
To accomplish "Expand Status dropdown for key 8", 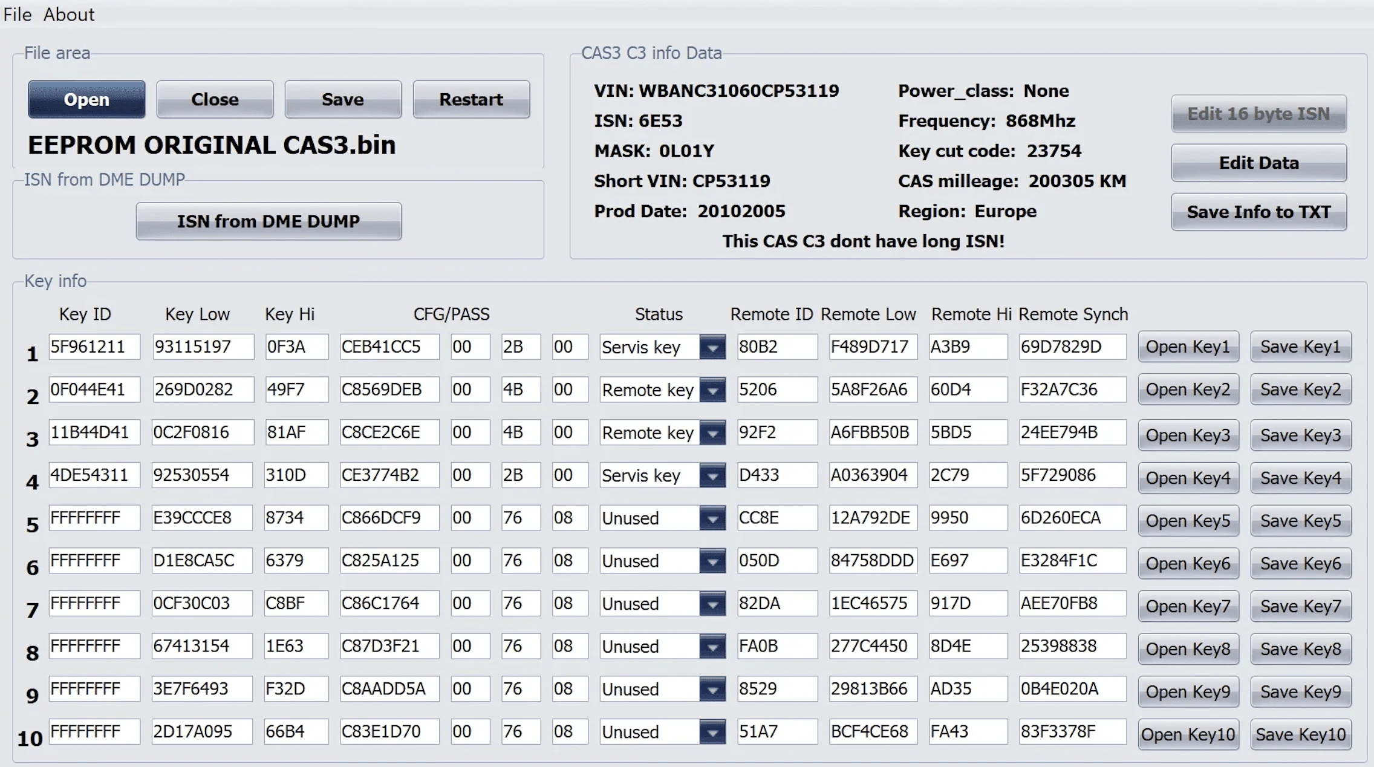I will coord(712,647).
